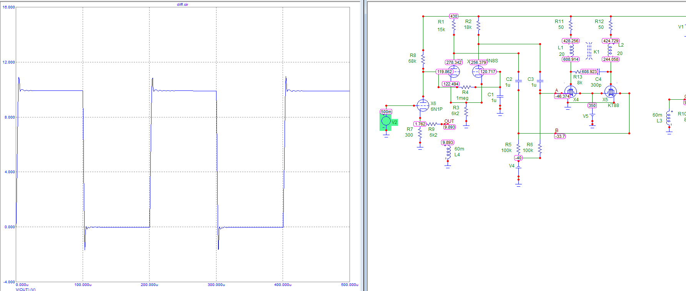The width and height of the screenshot is (686, 291).
Task: Select resistor R2 18k symbol
Action: pos(478,25)
